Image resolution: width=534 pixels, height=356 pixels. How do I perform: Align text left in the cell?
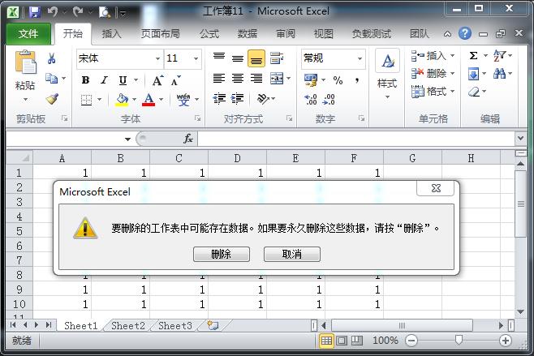pyautogui.click(x=218, y=79)
